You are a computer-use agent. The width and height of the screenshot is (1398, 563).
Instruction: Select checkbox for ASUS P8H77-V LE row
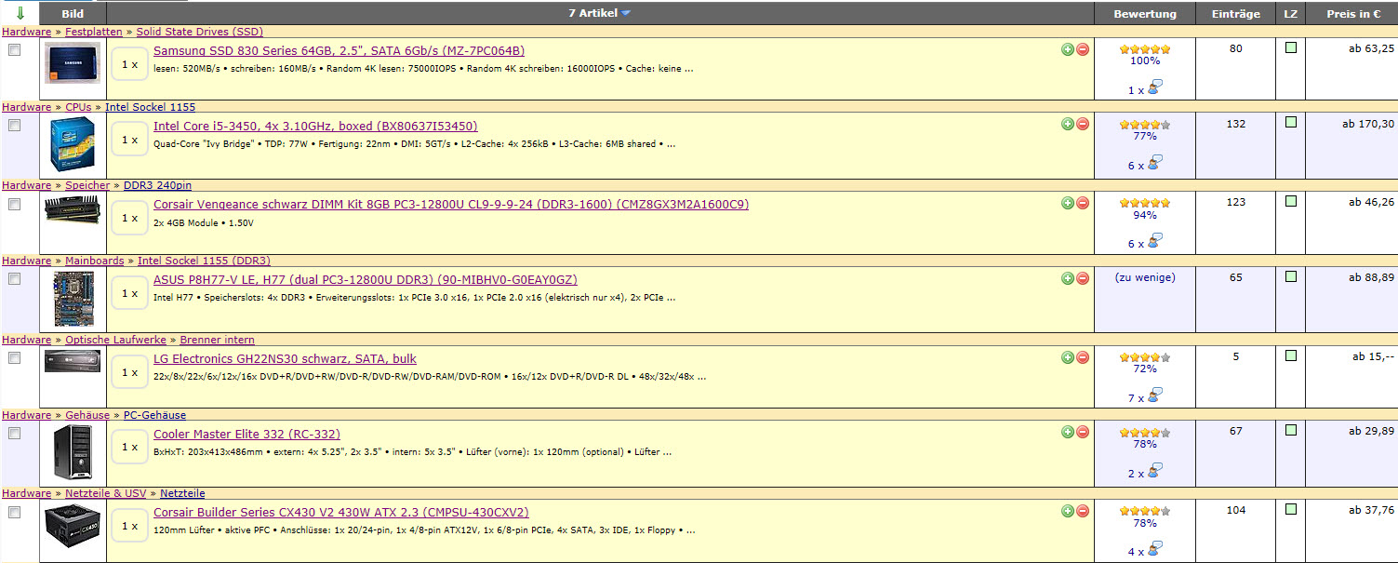tap(14, 278)
